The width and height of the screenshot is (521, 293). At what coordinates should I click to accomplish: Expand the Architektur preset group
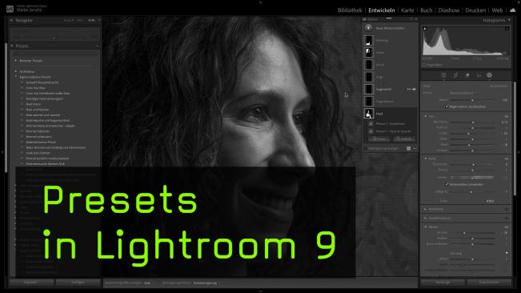click(16, 71)
